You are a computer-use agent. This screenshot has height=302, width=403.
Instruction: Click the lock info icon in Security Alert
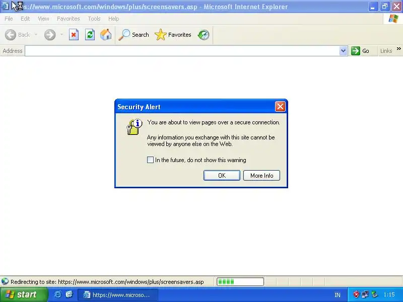134,127
